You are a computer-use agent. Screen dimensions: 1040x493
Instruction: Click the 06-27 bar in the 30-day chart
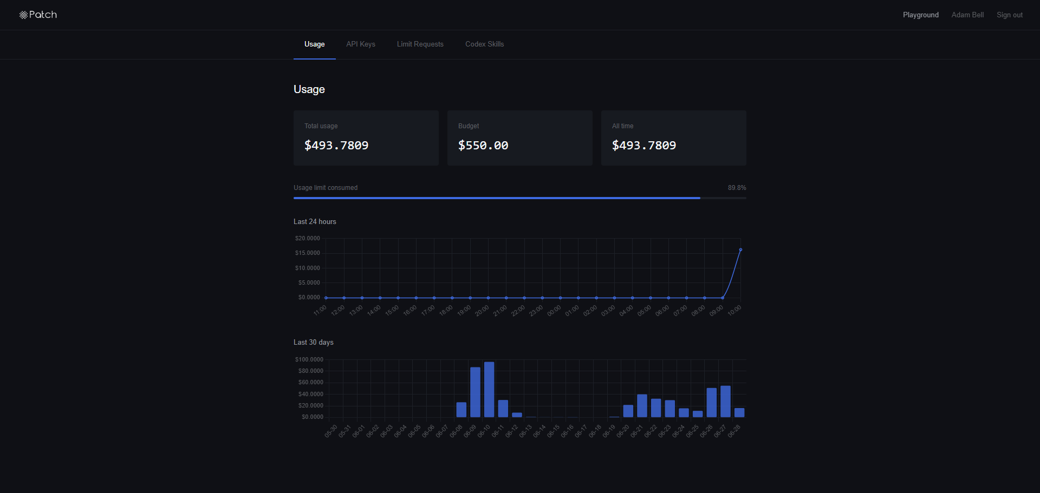click(725, 402)
